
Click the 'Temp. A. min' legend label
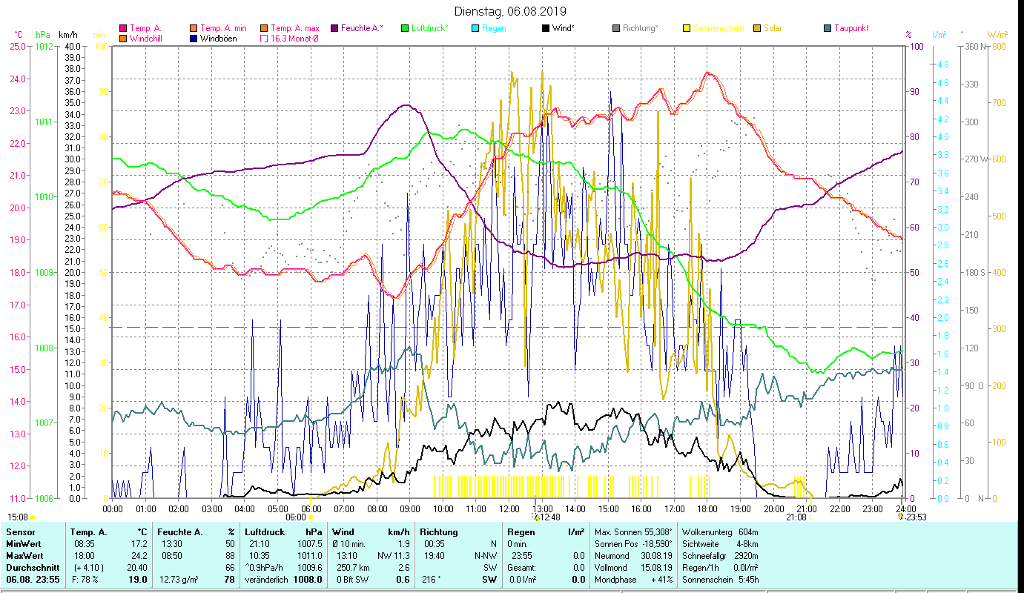[x=223, y=29]
